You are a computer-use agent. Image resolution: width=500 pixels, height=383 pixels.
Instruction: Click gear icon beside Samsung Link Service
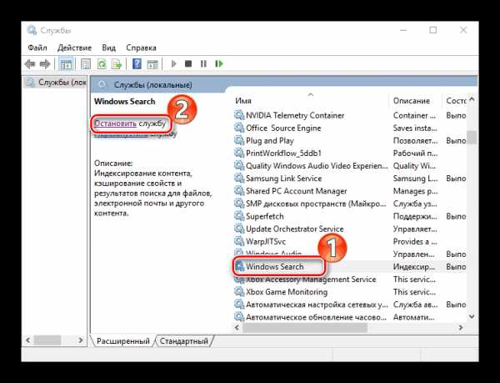pos(239,178)
